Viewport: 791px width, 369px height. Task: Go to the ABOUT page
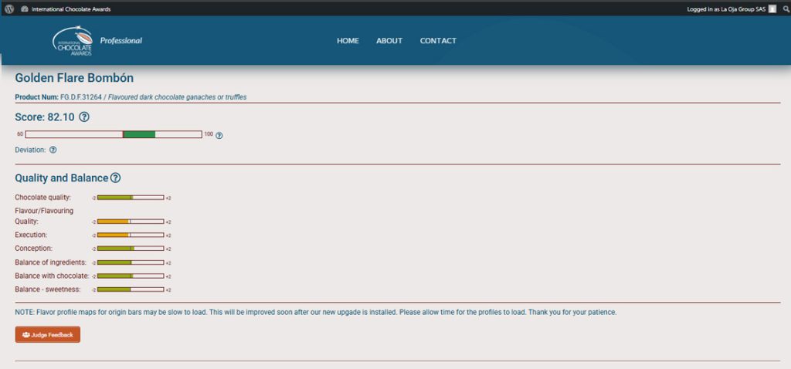pos(389,41)
